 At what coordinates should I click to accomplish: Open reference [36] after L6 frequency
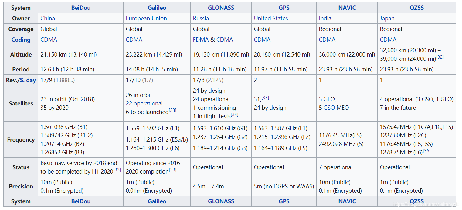[x=426, y=150]
